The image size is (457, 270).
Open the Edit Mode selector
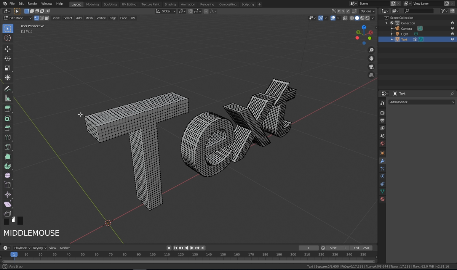pyautogui.click(x=17, y=18)
